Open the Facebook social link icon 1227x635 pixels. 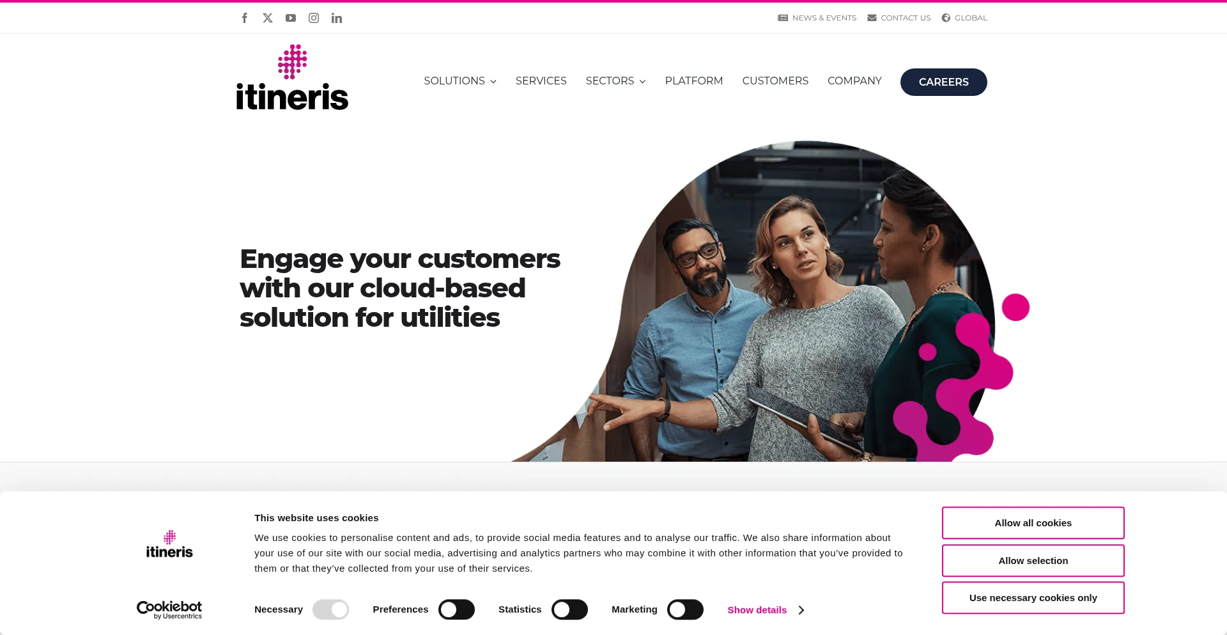[x=245, y=18]
